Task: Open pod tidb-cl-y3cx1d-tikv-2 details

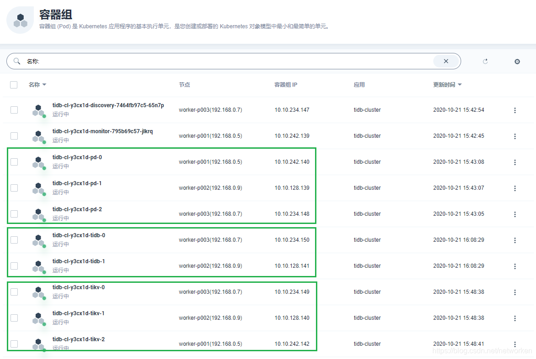Action: tap(79, 339)
